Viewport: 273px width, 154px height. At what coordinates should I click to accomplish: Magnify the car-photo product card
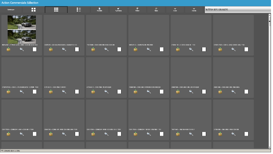click(22, 49)
